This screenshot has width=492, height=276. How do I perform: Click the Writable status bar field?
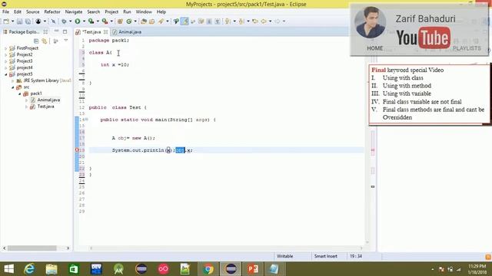coord(285,256)
